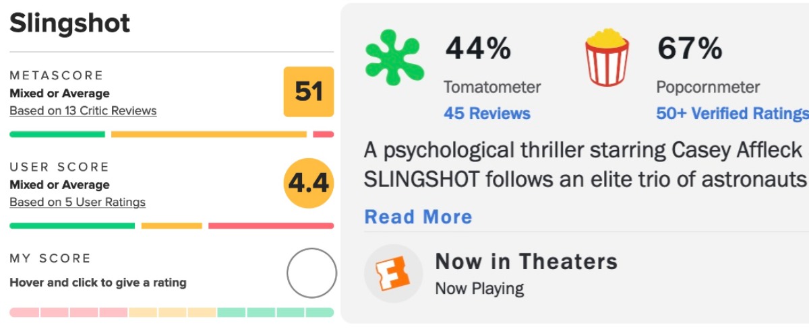Click the 44% Tomatometer score
Image resolution: width=809 pixels, height=329 pixels.
pyautogui.click(x=479, y=48)
